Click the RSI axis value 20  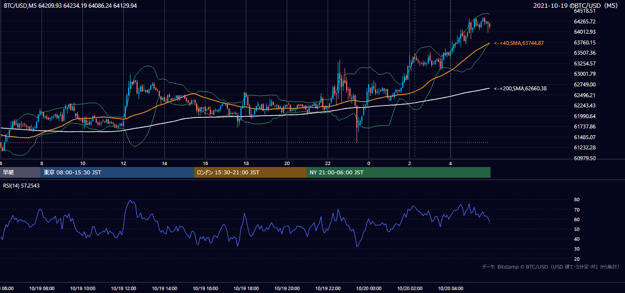[x=577, y=259]
